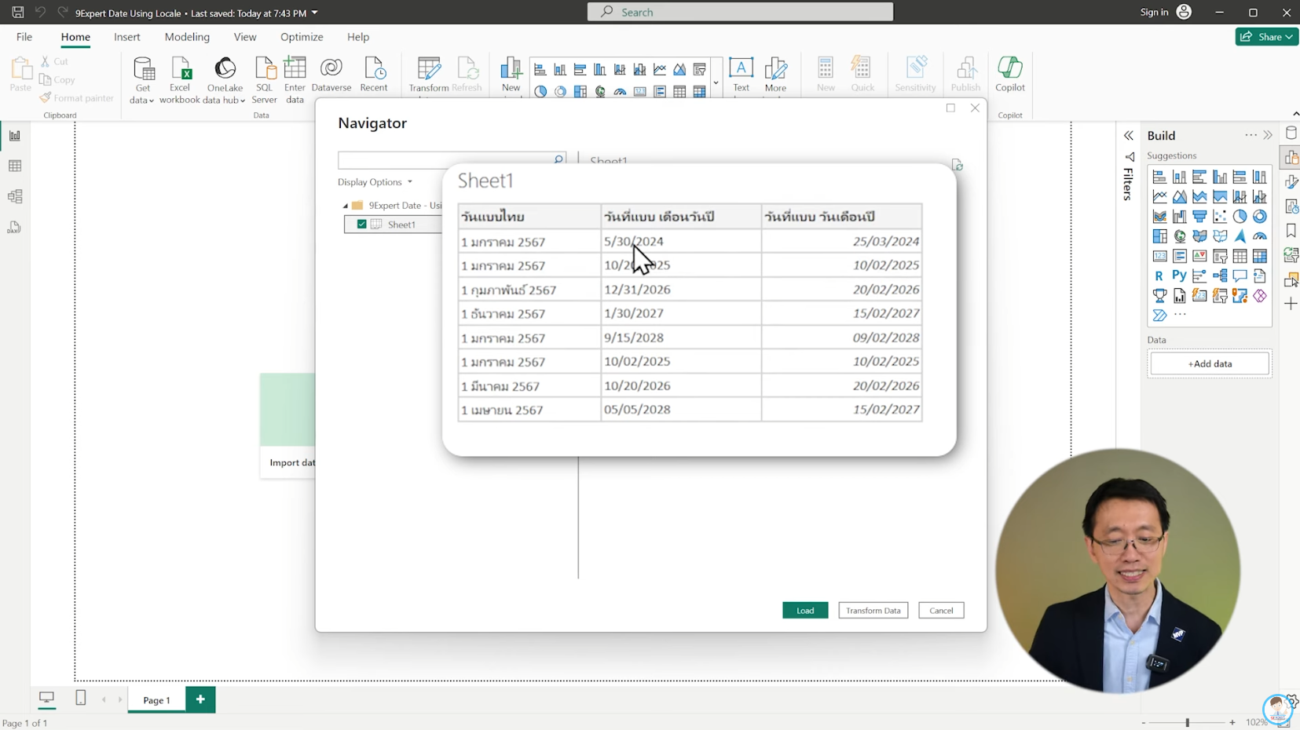This screenshot has width=1300, height=730.
Task: Adjust the zoom slider in status bar
Action: [x=1187, y=722]
